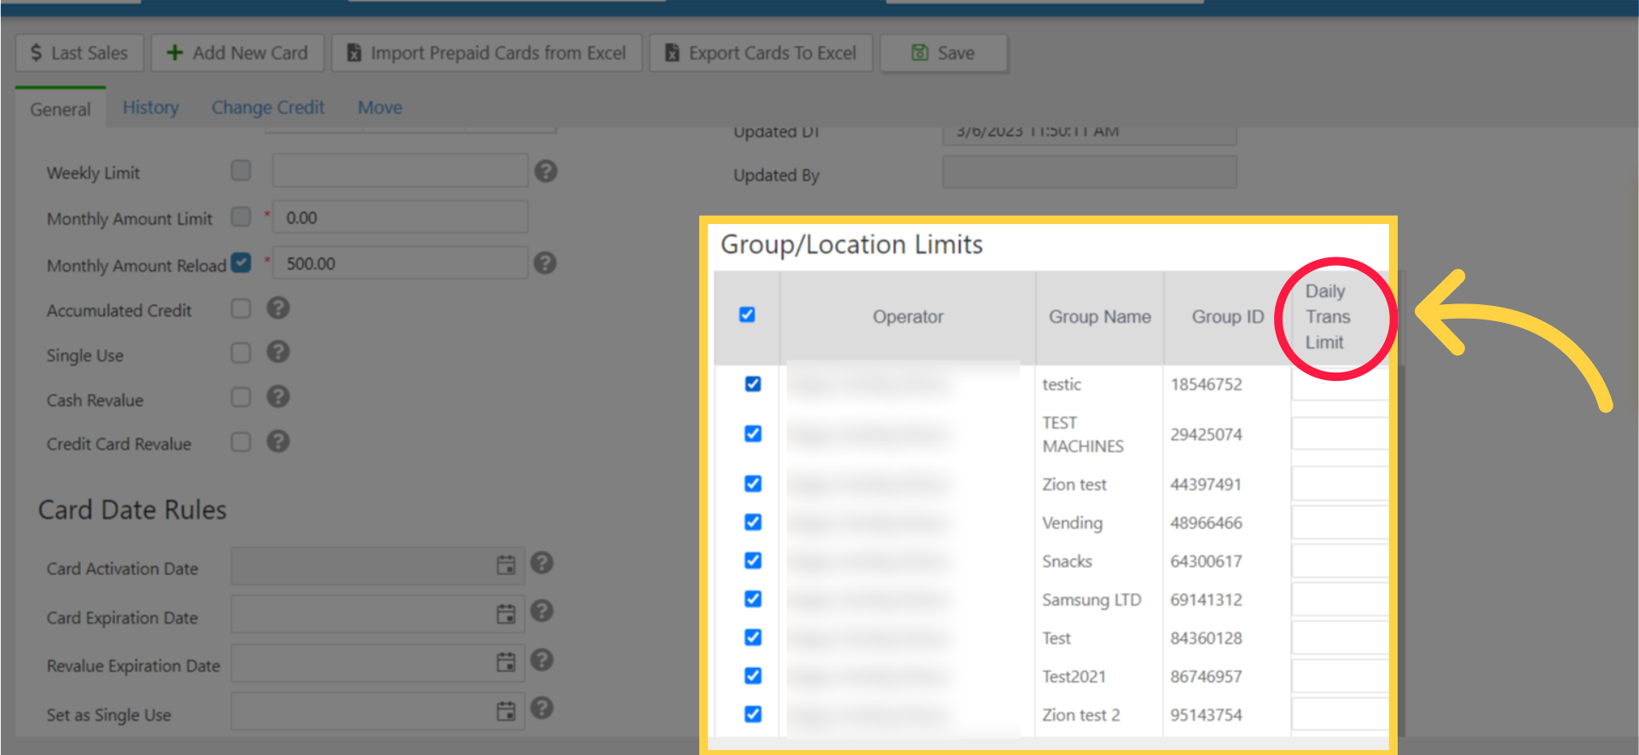
Task: Show Card Expiration Date help icon
Action: point(542,611)
